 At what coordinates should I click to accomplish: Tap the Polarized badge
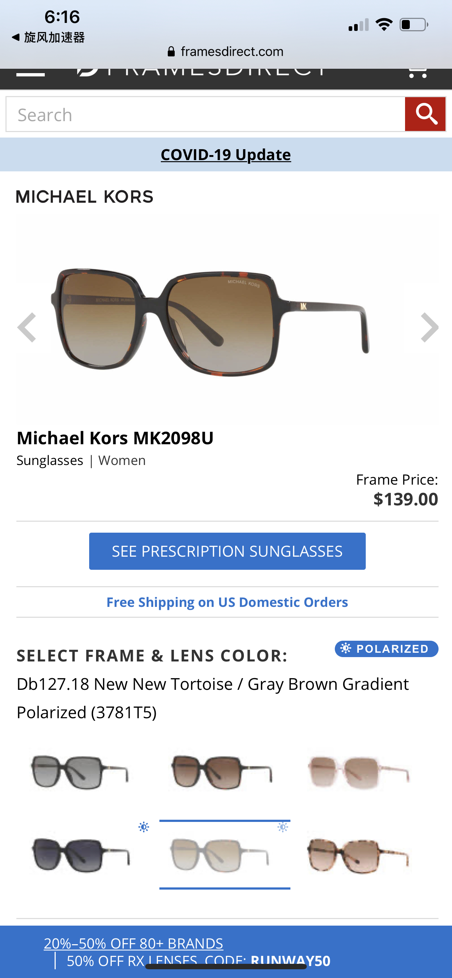[x=386, y=648]
